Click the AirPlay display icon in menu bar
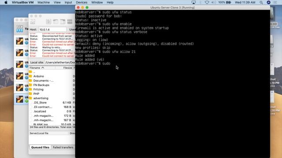 [x=193, y=3]
